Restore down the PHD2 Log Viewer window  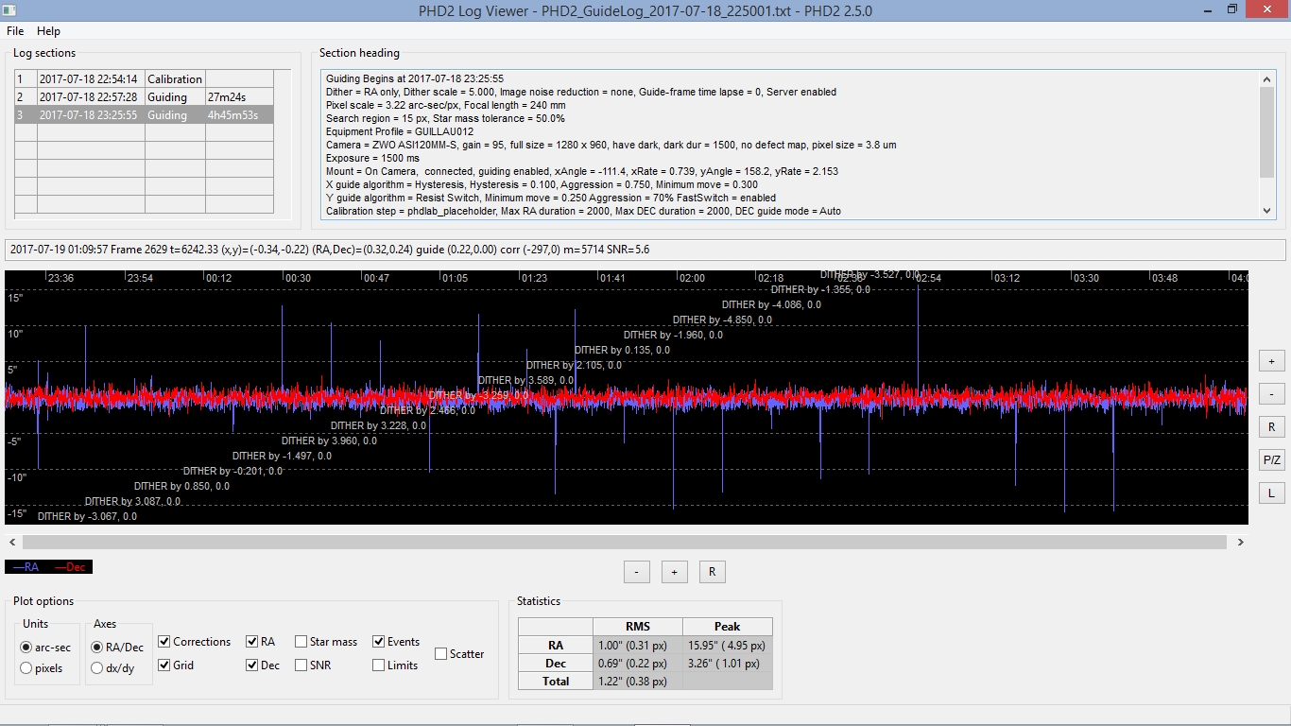point(1231,10)
